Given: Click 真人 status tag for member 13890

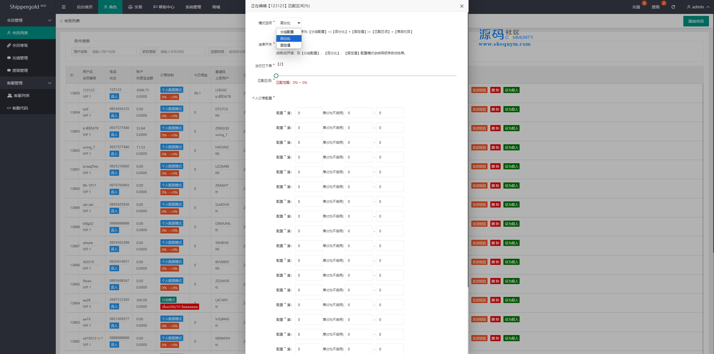Looking at the screenshot, I should [114, 192].
